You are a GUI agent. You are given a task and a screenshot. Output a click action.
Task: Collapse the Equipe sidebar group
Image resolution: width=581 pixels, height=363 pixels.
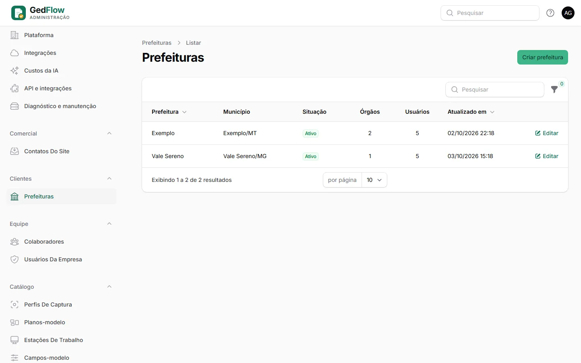[x=109, y=224]
